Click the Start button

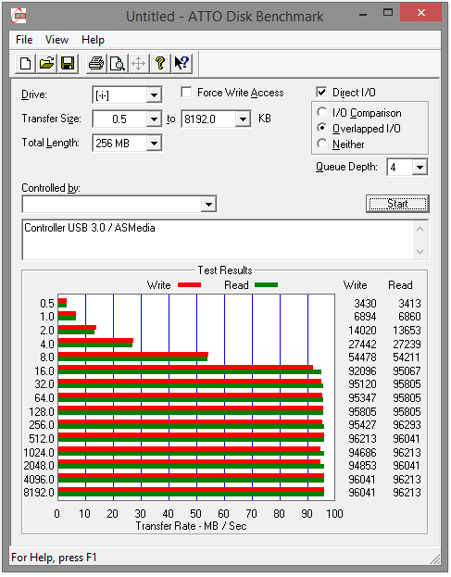coord(397,204)
